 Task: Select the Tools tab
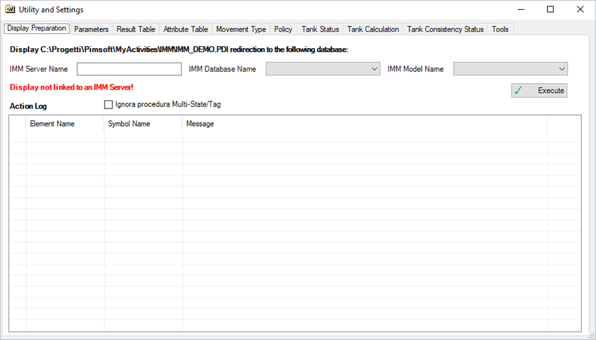point(500,29)
